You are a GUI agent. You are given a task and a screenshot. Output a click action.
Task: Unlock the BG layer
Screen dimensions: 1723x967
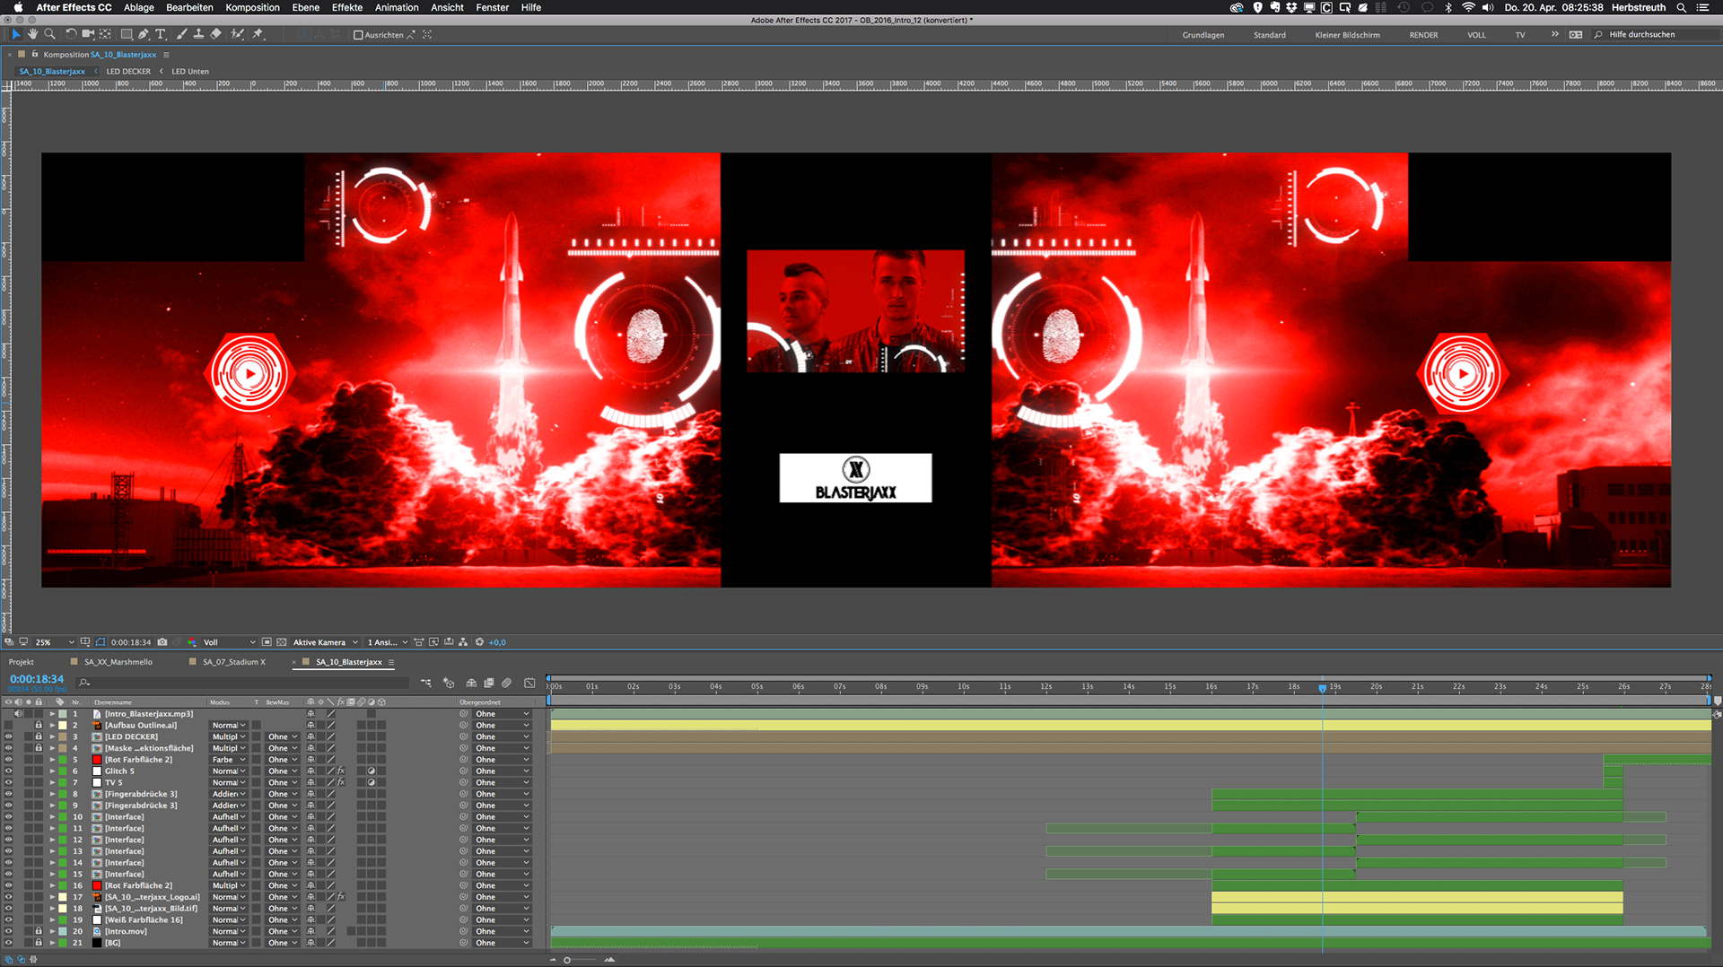click(x=39, y=943)
